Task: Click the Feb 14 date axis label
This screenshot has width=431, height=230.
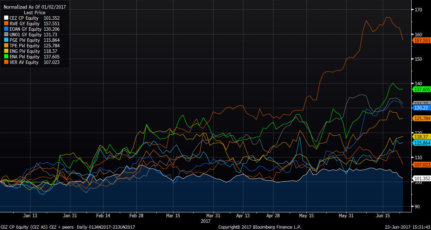Action: pyautogui.click(x=103, y=215)
